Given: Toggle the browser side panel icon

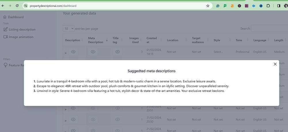Looking at the screenshot, I should [x=278, y=6].
